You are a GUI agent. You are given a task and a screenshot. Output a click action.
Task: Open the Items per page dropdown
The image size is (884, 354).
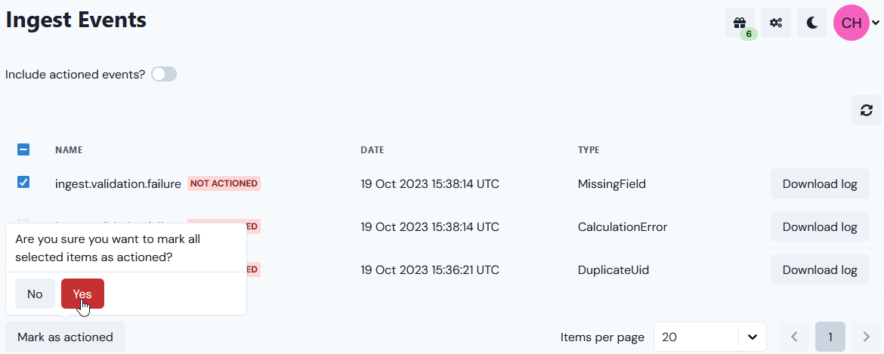coord(709,337)
